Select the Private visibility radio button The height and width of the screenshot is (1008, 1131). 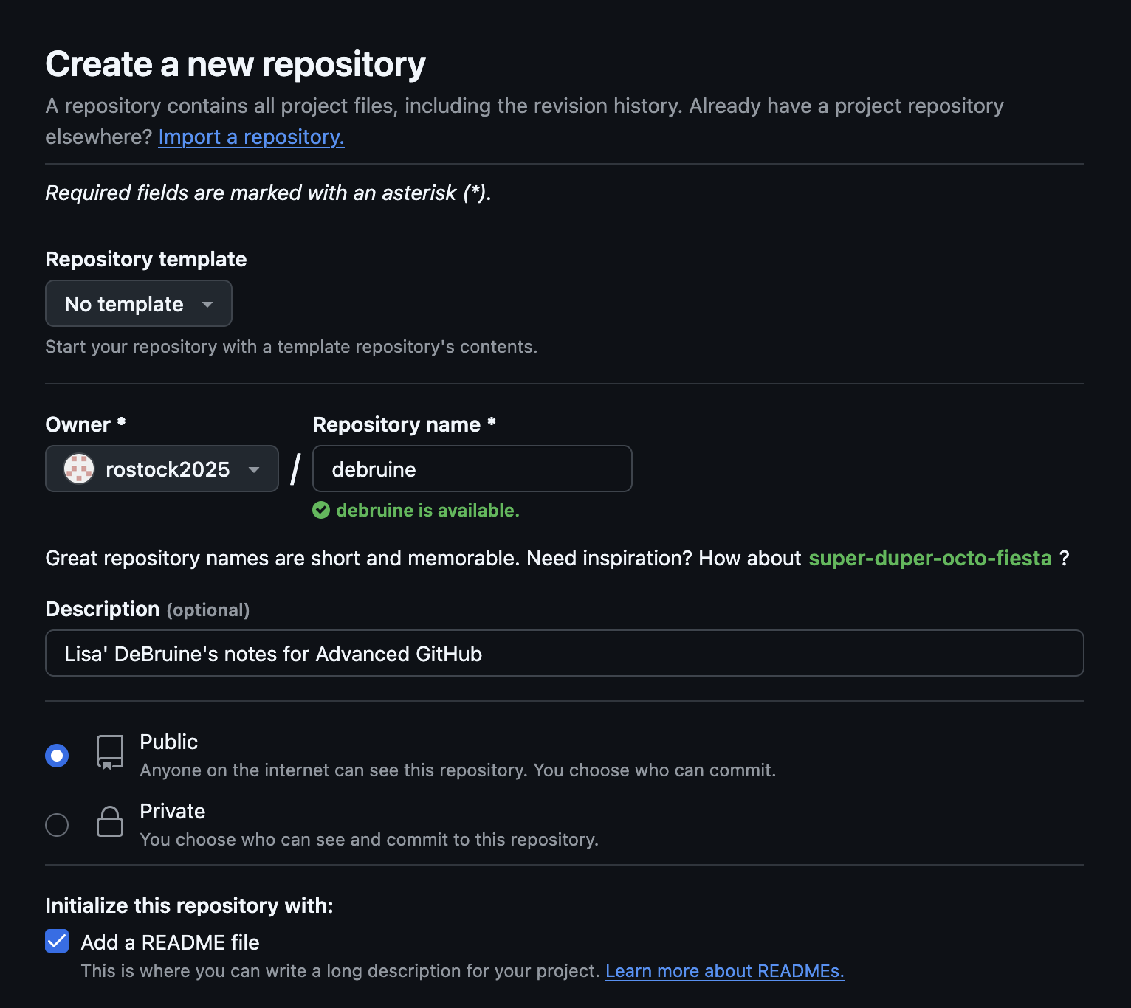(x=57, y=824)
